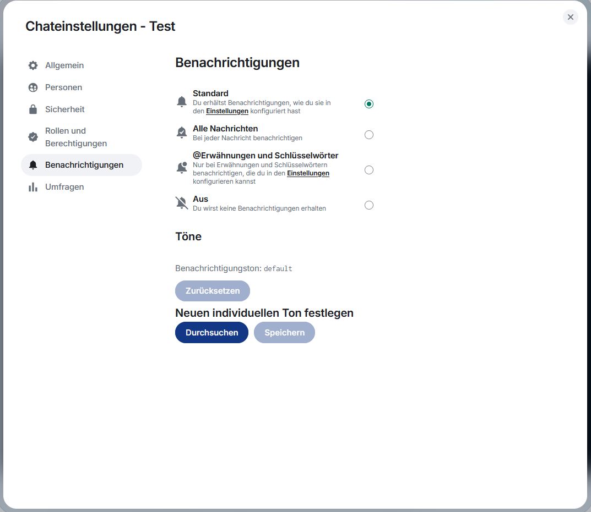Click the bell icon for Alle Nachrichten
This screenshot has width=591, height=512.
click(182, 133)
